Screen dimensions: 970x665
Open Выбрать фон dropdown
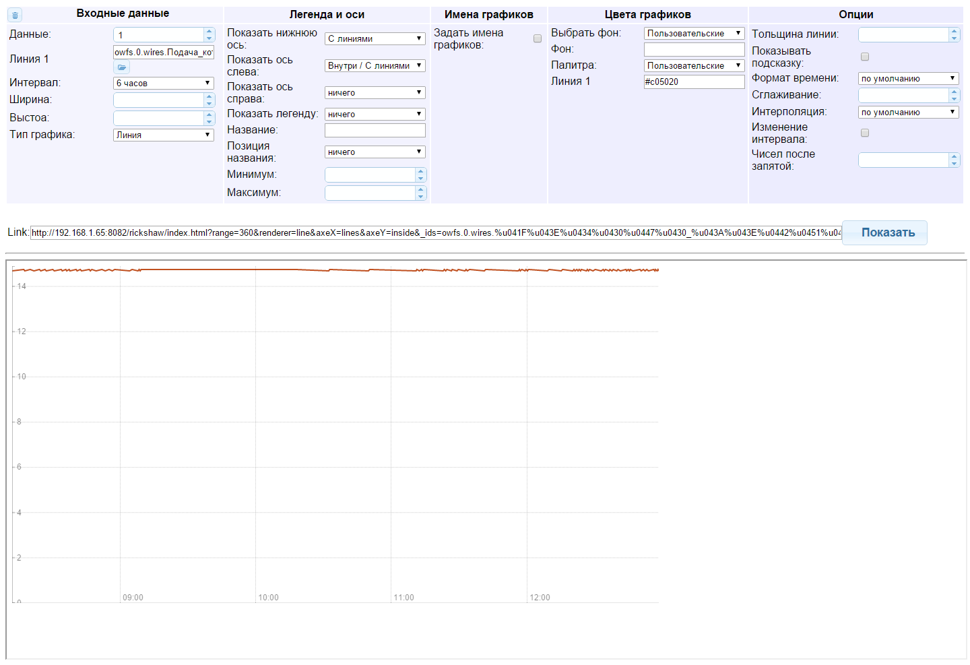point(694,33)
